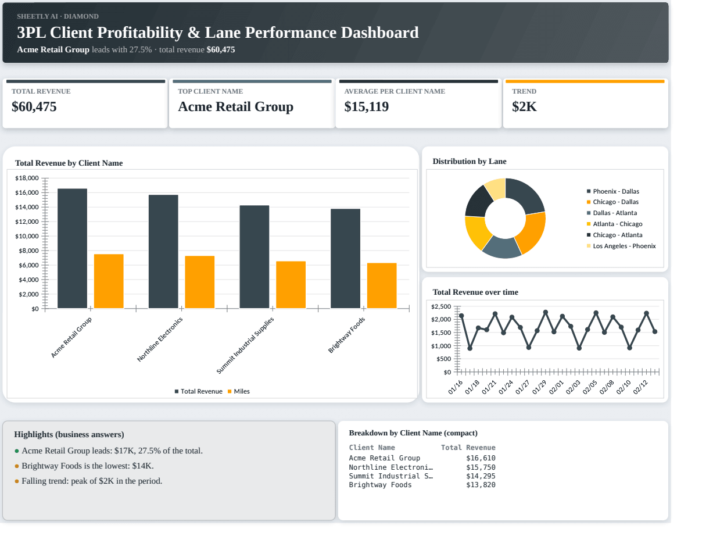Click the 'Total Revenue' table column header
This screenshot has width=713, height=536.
coord(468,448)
